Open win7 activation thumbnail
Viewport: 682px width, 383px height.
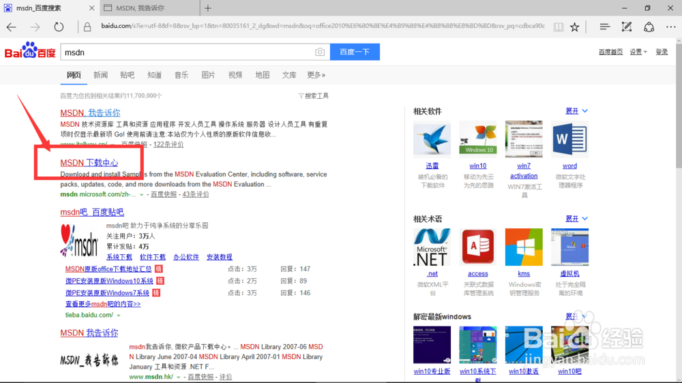click(x=524, y=139)
